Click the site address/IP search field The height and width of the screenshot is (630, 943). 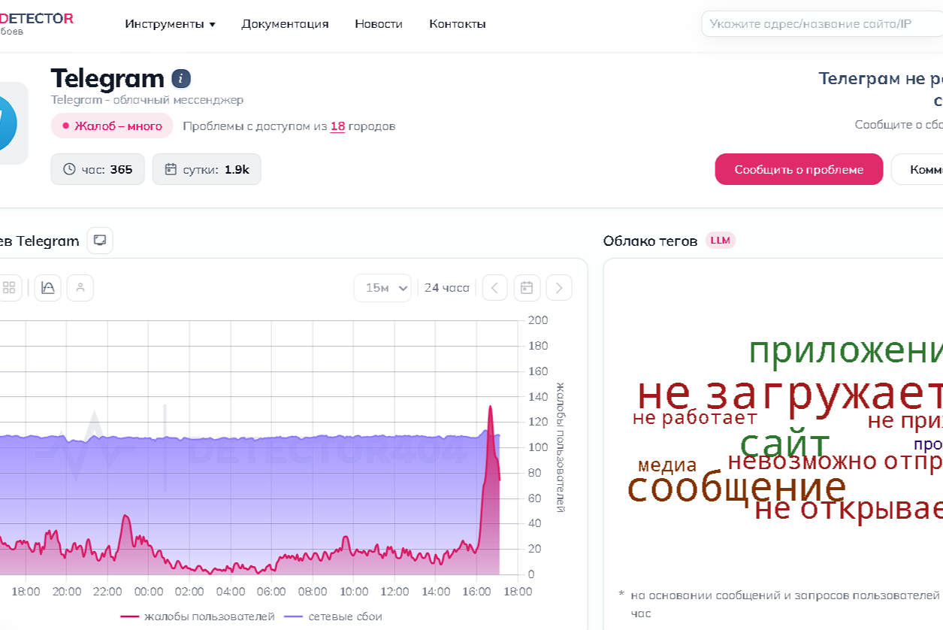point(822,24)
